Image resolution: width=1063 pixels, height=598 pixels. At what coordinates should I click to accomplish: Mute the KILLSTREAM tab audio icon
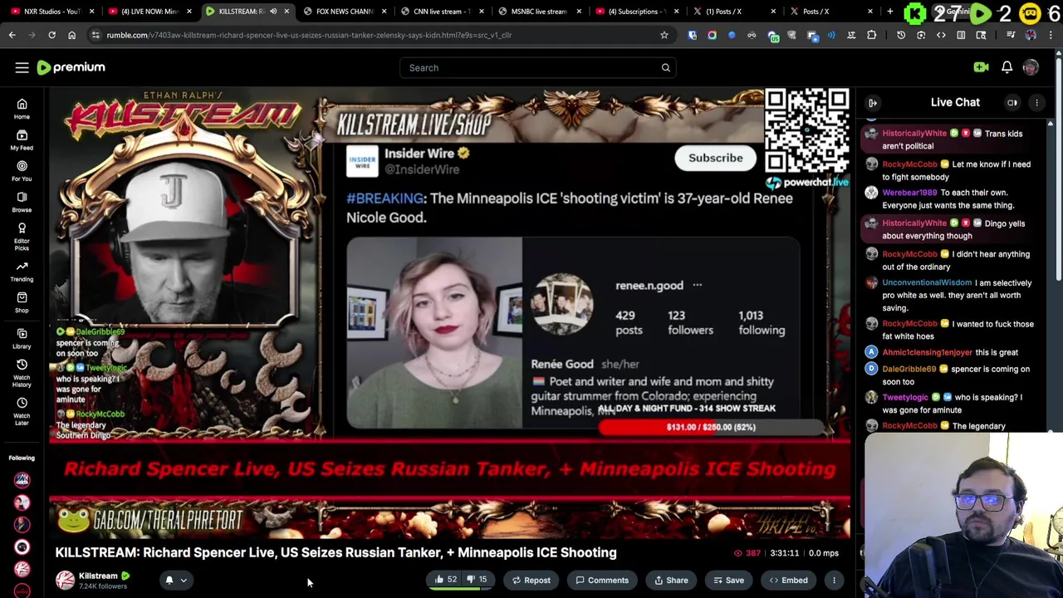(x=273, y=12)
